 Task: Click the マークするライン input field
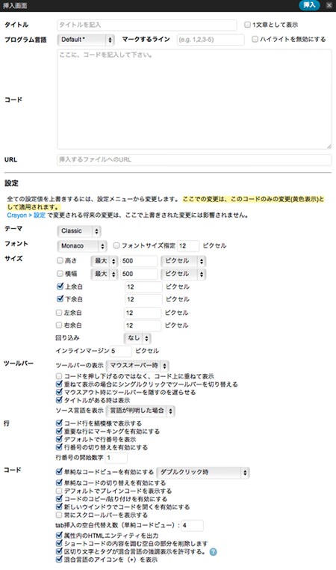pyautogui.click(x=211, y=40)
